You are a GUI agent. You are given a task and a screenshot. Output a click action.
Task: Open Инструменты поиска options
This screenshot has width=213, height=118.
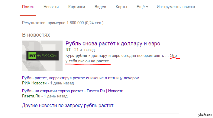coord(176,7)
